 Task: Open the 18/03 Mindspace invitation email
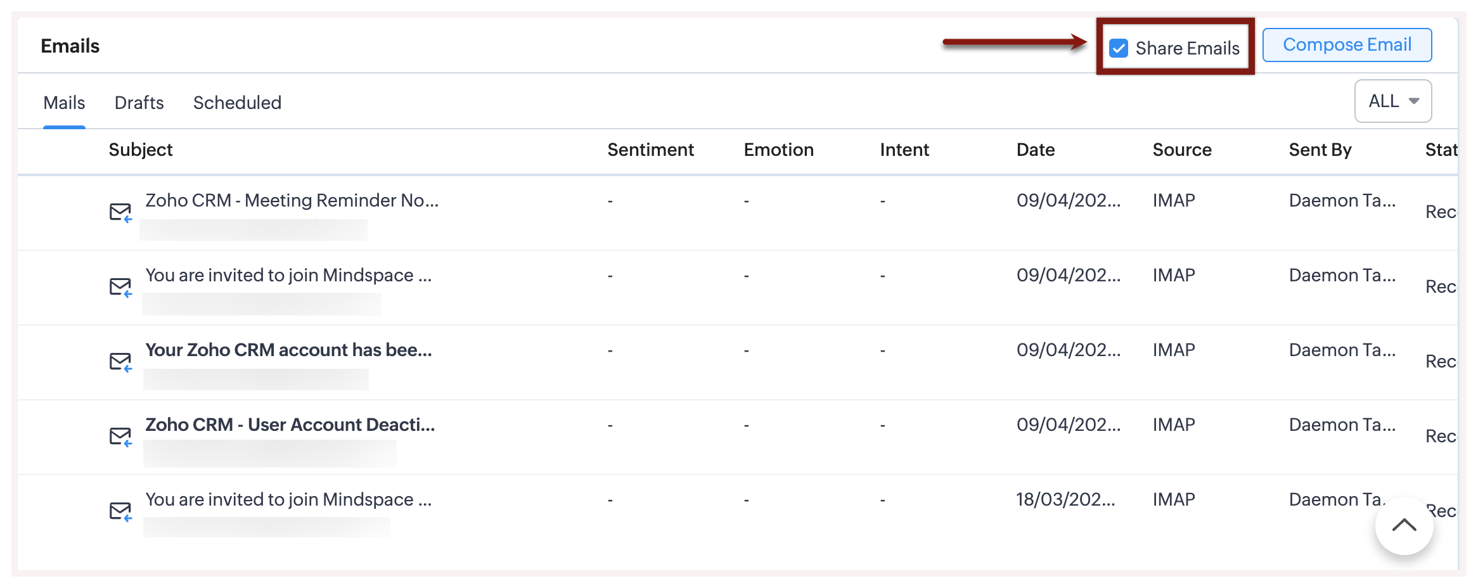point(288,500)
